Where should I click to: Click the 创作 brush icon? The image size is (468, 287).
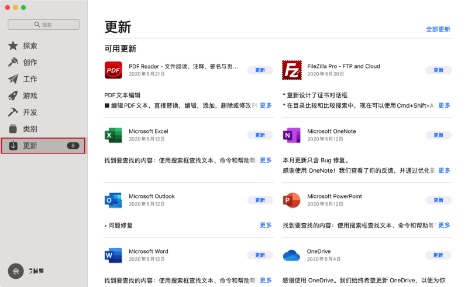point(13,62)
